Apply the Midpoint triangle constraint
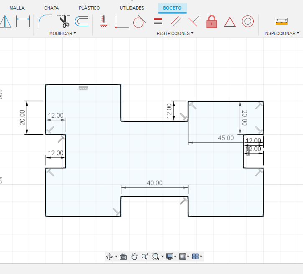This screenshot has width=303, height=274. pyautogui.click(x=230, y=22)
